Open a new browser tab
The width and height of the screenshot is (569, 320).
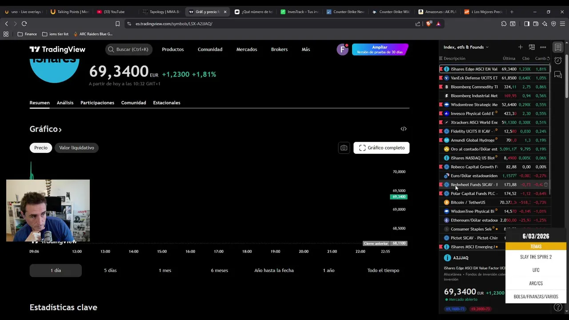coord(512,12)
